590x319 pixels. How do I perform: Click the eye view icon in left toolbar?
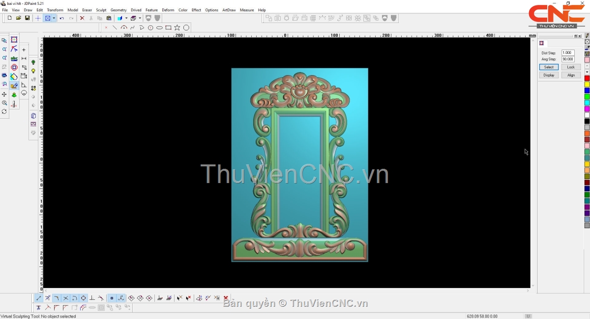(x=4, y=76)
